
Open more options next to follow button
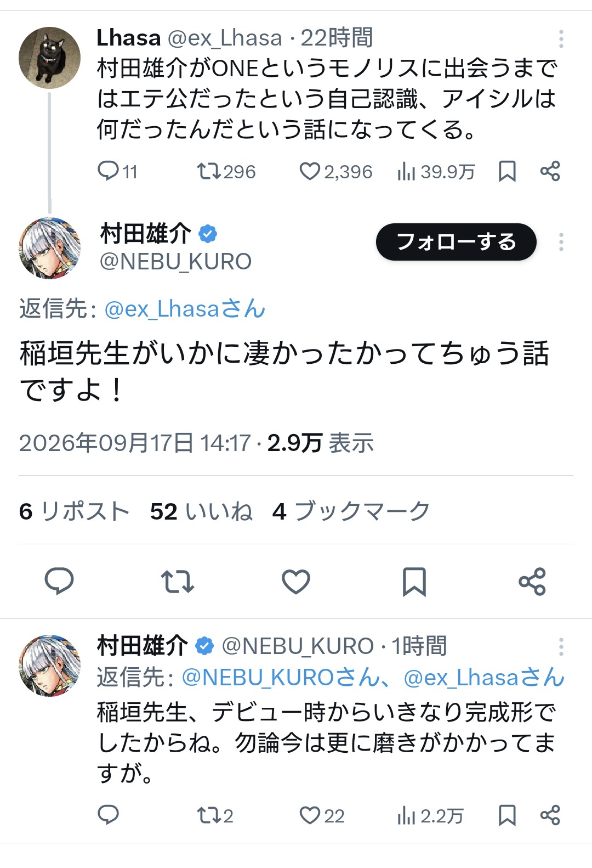tap(561, 242)
